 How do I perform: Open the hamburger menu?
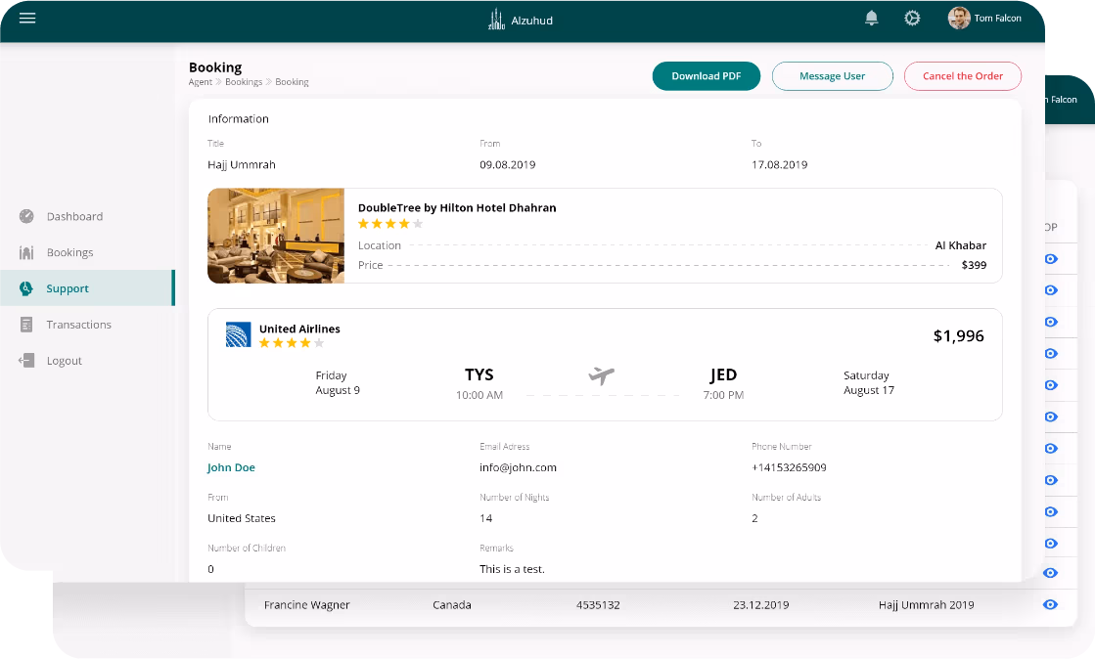27,19
